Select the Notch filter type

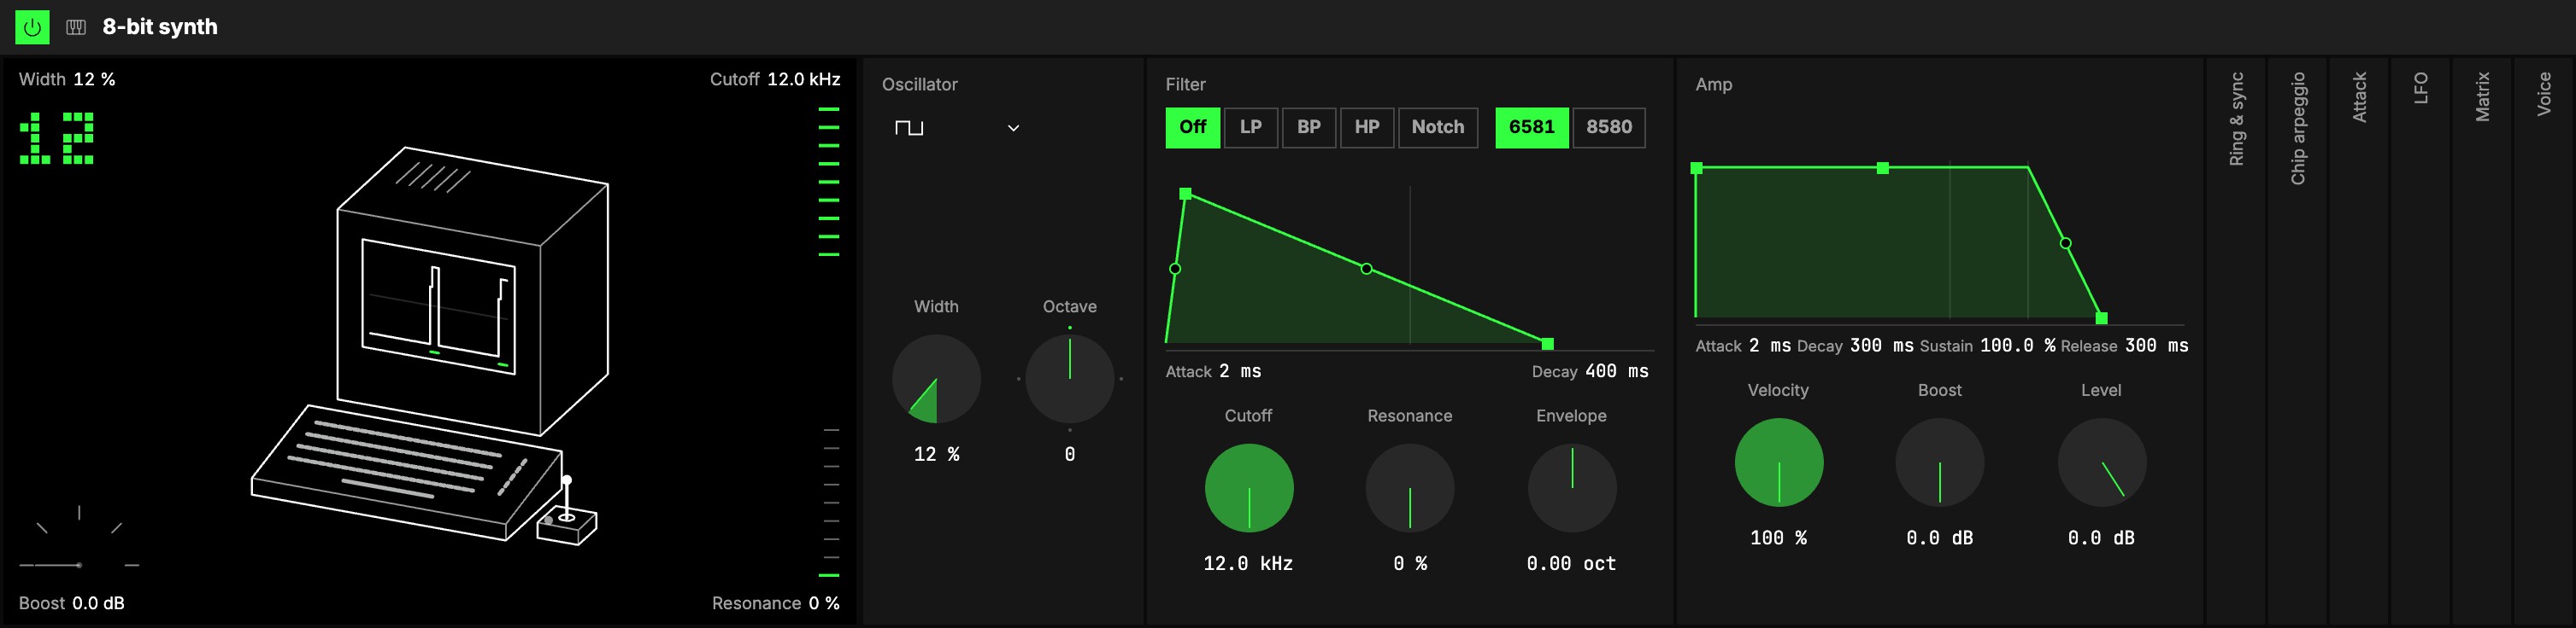[x=1437, y=127]
